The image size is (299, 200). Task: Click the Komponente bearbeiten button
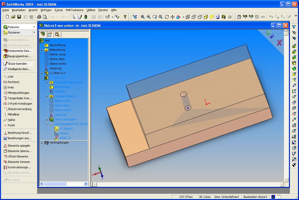pyautogui.click(x=17, y=51)
